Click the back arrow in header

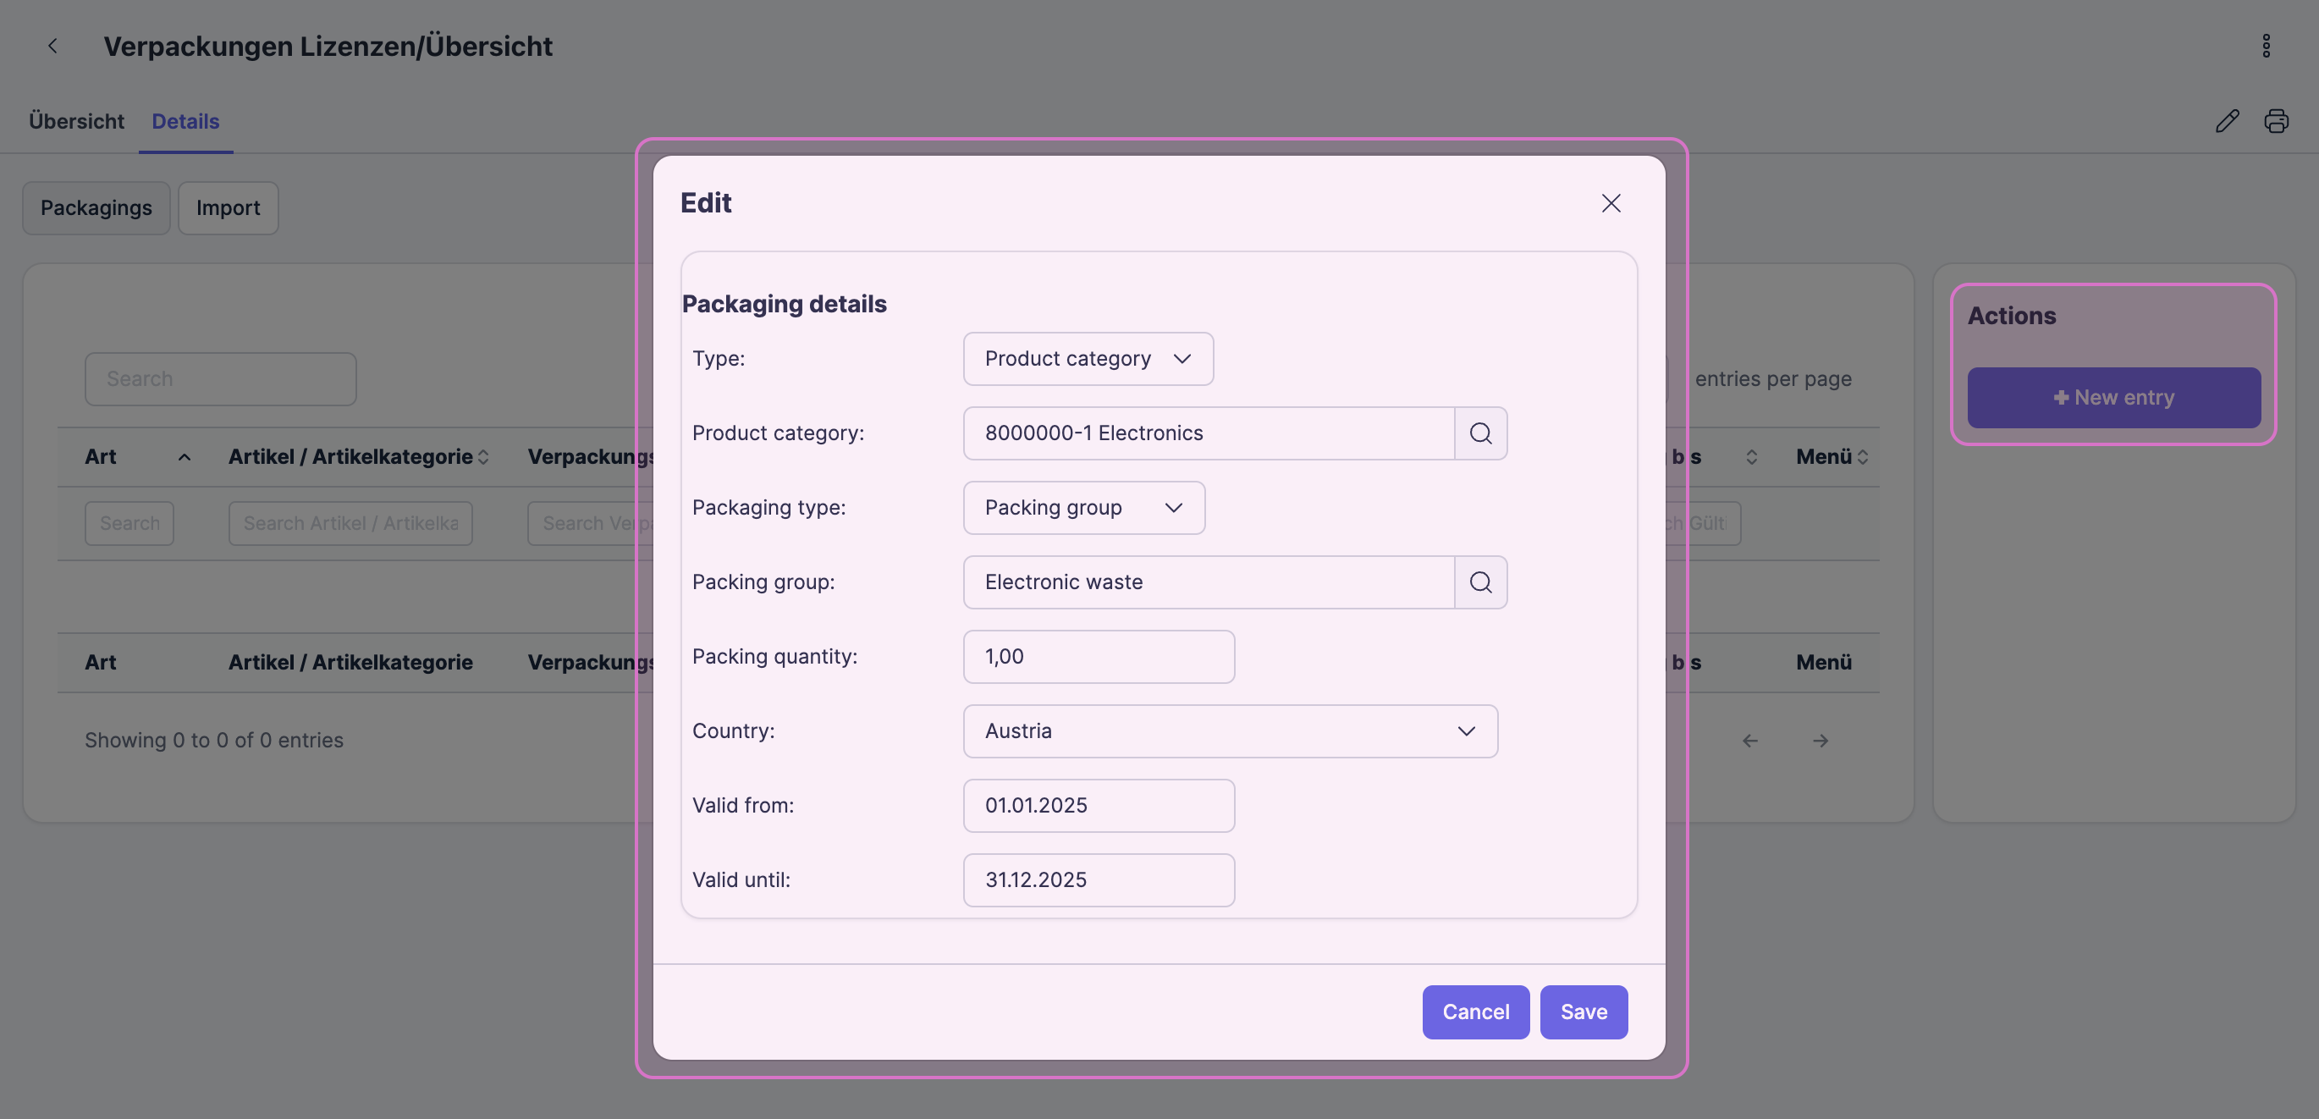pyautogui.click(x=53, y=46)
